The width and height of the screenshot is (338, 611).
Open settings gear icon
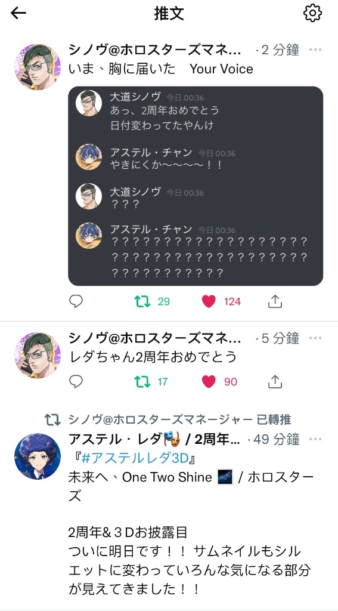[312, 13]
